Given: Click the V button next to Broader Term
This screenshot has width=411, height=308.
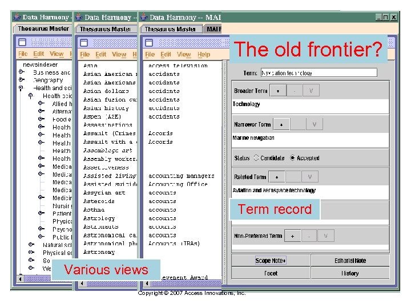Looking at the screenshot, I should click(x=311, y=91).
